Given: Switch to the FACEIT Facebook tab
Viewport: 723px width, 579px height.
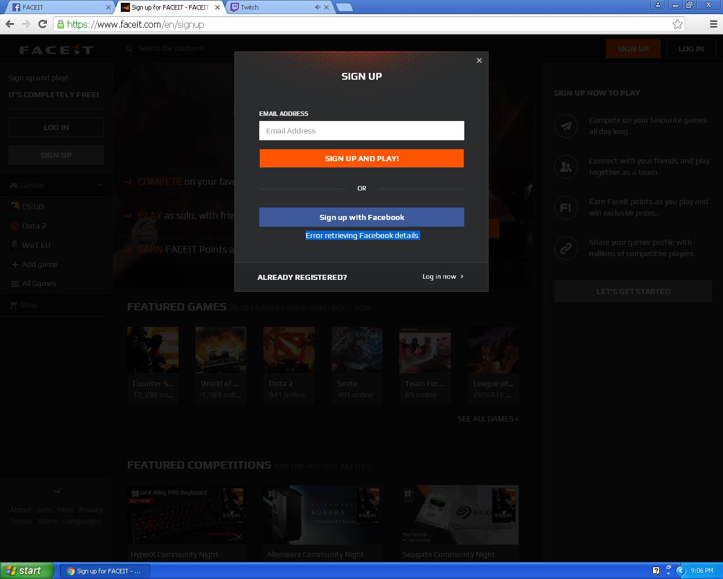Looking at the screenshot, I should click(x=59, y=7).
